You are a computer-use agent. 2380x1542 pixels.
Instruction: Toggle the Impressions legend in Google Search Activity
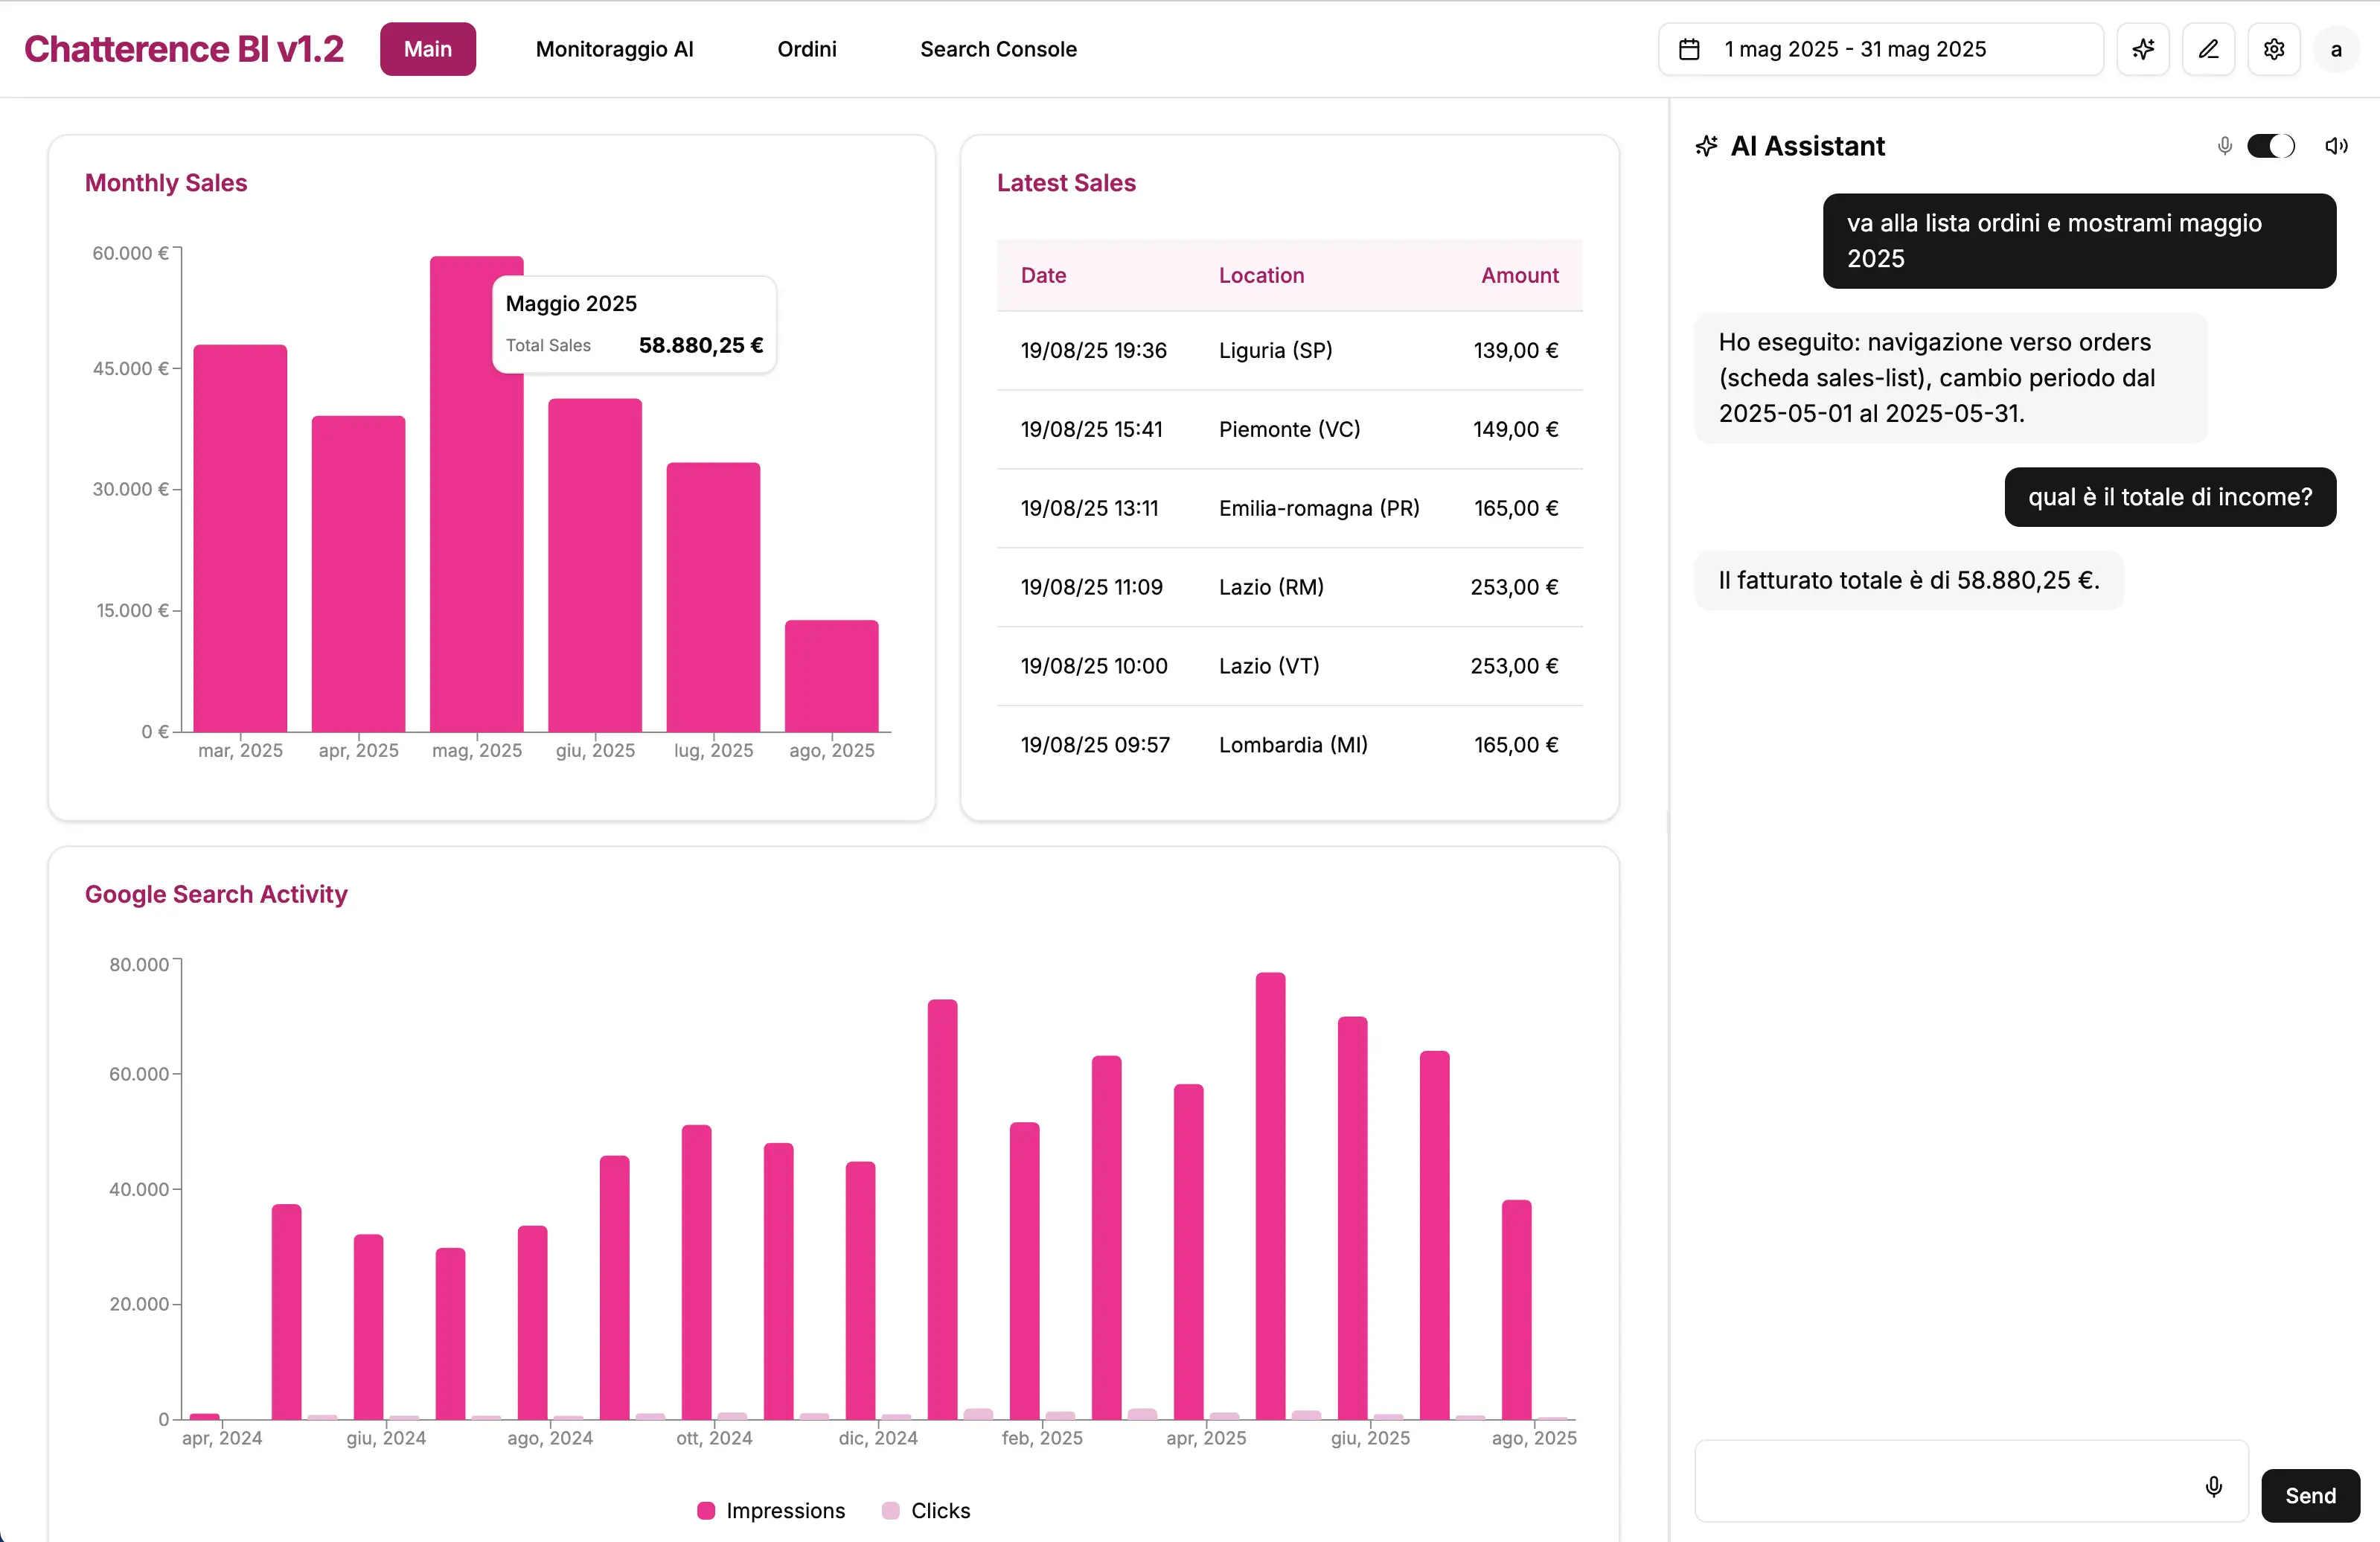(770, 1510)
